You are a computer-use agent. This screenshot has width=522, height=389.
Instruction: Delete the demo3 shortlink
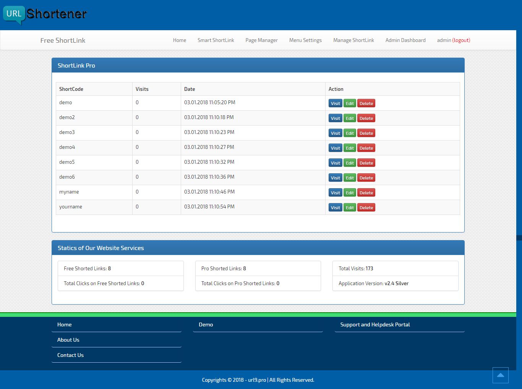pyautogui.click(x=366, y=133)
